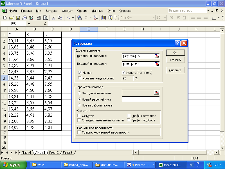Select the Новая рабочая книга radio button
Image resolution: width=225 pixels, height=169 pixels.
79,105
